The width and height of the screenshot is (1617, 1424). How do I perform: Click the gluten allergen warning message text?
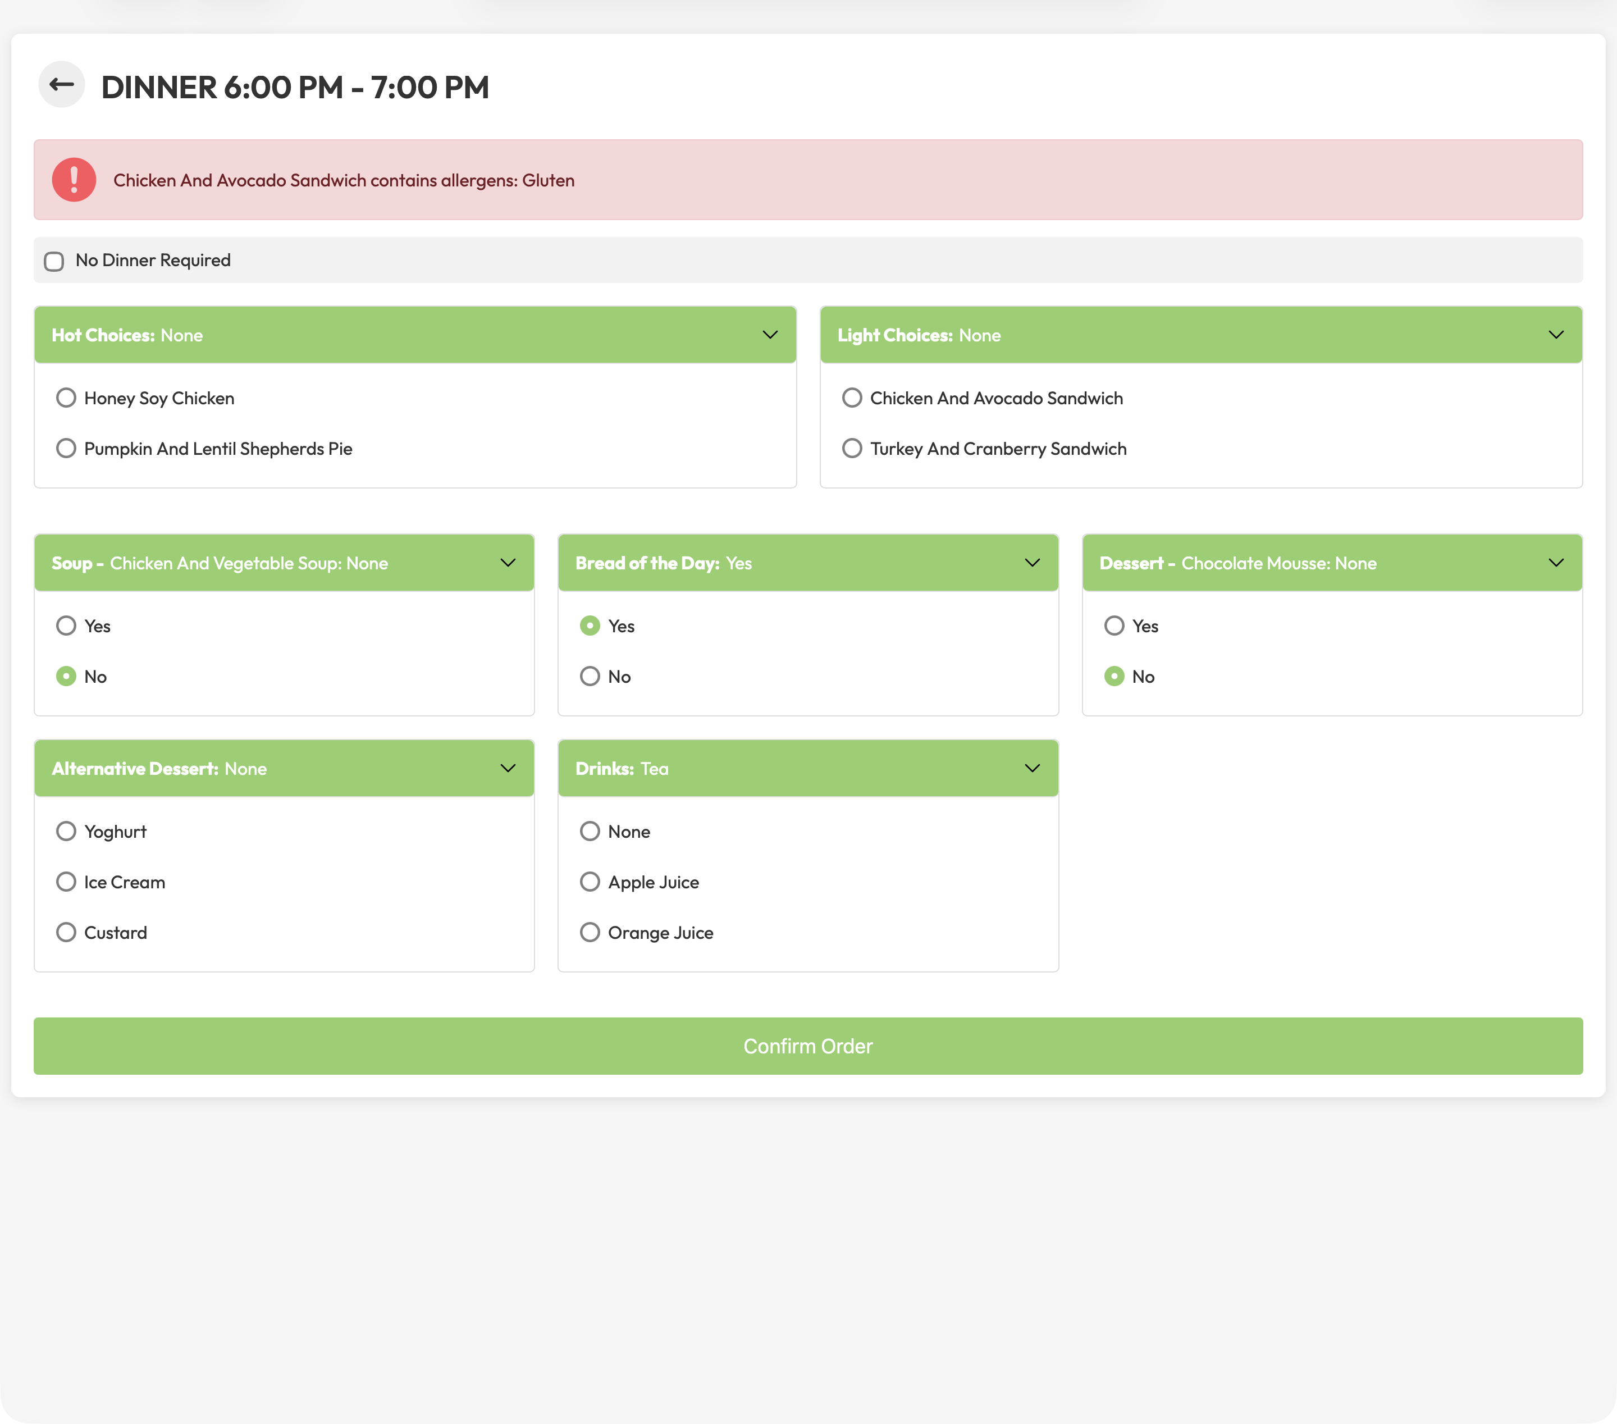(x=344, y=180)
